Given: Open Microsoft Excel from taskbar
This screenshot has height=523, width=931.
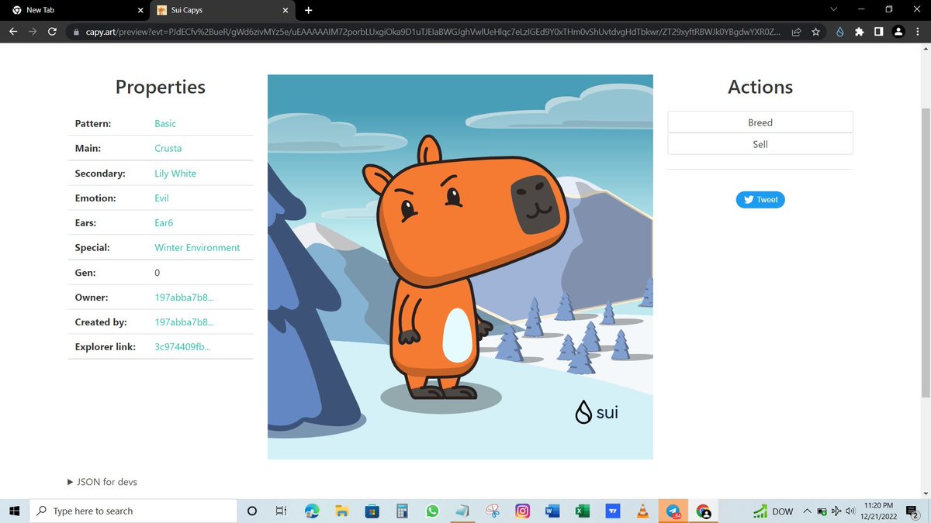Looking at the screenshot, I should pyautogui.click(x=583, y=511).
